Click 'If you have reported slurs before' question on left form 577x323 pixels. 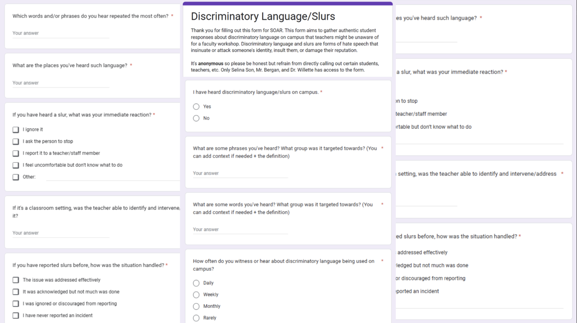(88, 265)
